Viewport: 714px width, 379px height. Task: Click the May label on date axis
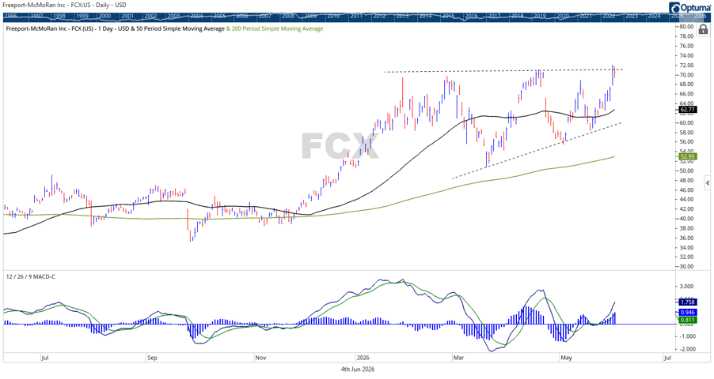point(566,358)
